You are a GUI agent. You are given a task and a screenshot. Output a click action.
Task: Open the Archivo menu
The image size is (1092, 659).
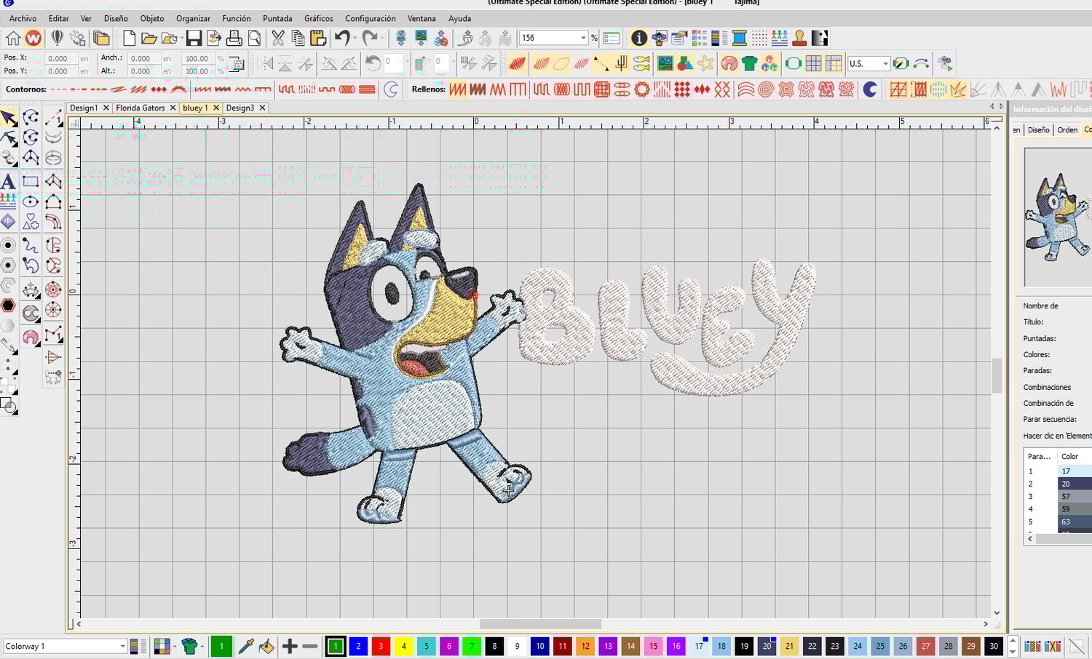(x=23, y=18)
